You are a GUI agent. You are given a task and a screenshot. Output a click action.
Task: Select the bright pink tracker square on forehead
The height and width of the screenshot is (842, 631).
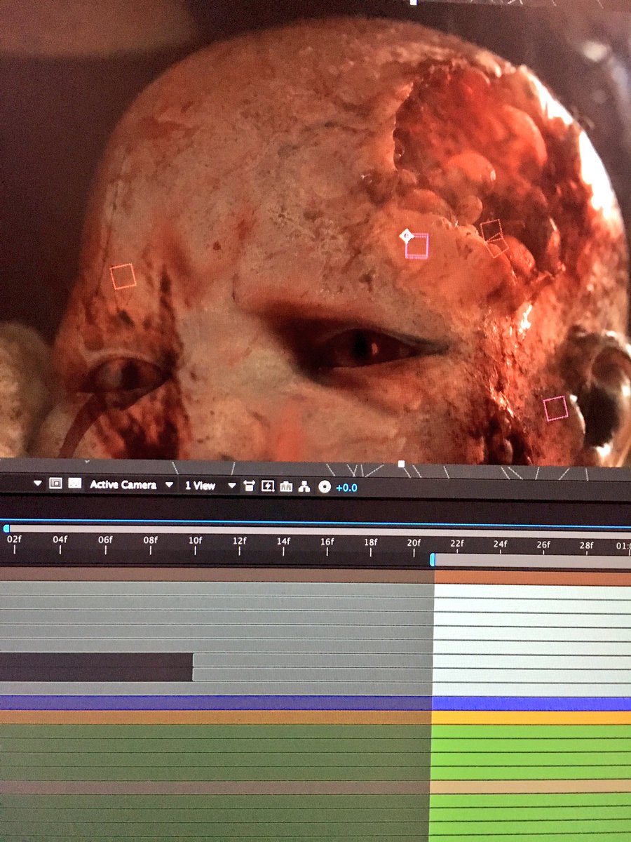pyautogui.click(x=417, y=246)
